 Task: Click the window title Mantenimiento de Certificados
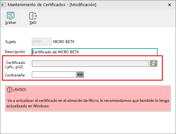click(36, 5)
